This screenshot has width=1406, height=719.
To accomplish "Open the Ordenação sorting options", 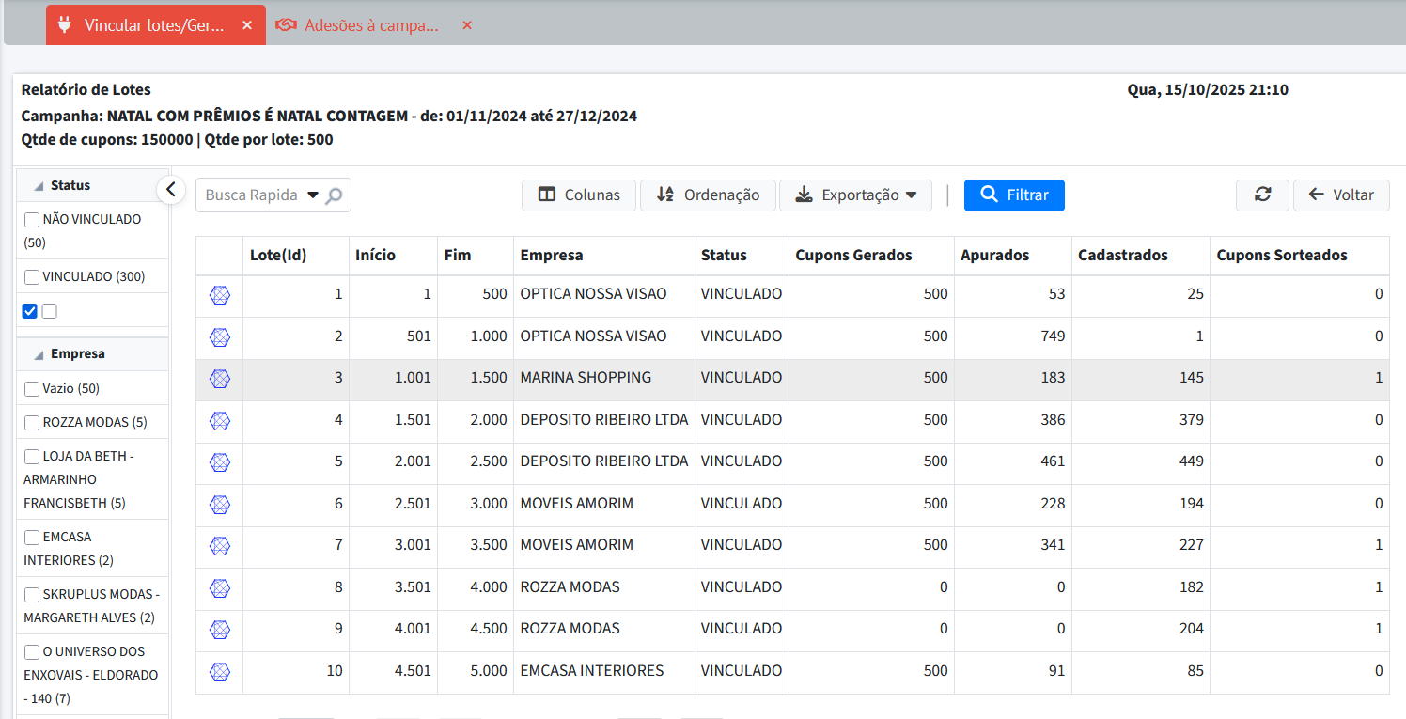I will click(708, 195).
